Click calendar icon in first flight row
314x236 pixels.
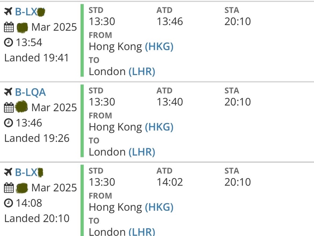9,27
